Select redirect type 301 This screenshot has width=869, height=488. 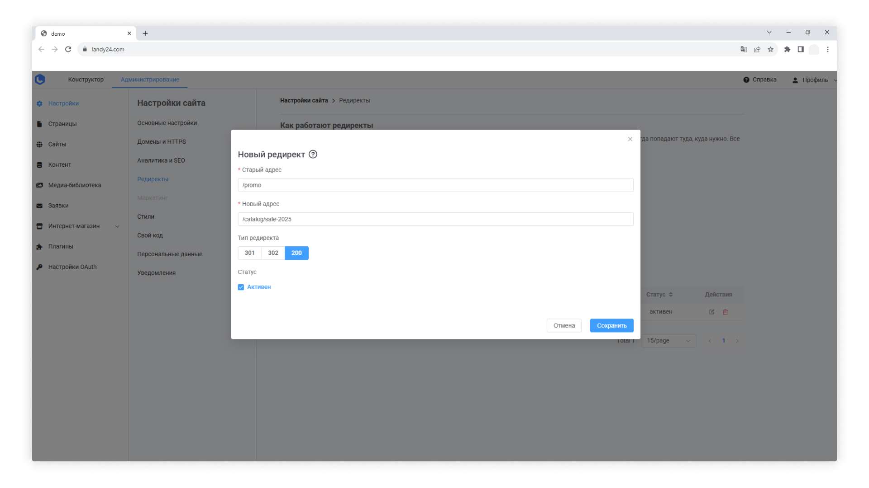pyautogui.click(x=249, y=253)
